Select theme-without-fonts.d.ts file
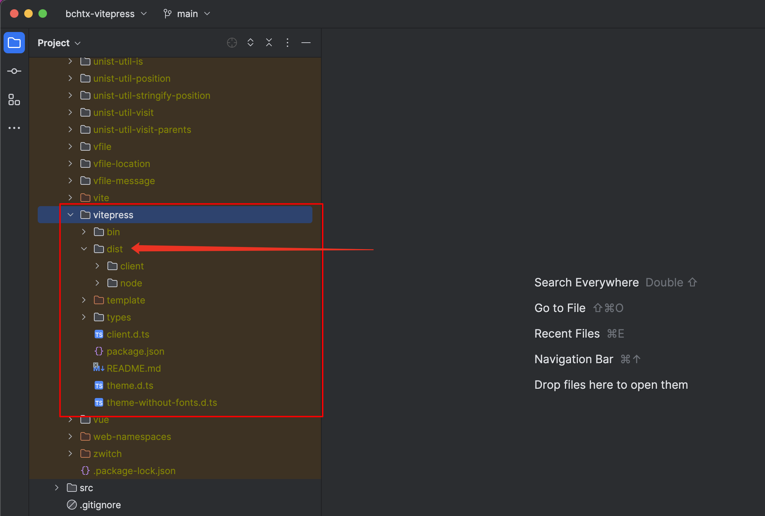This screenshot has width=765, height=516. (x=162, y=403)
